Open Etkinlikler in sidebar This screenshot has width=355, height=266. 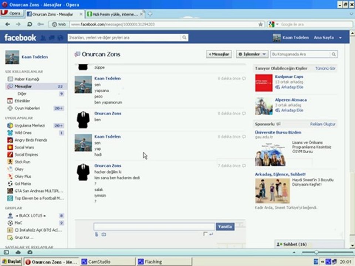tap(22, 101)
